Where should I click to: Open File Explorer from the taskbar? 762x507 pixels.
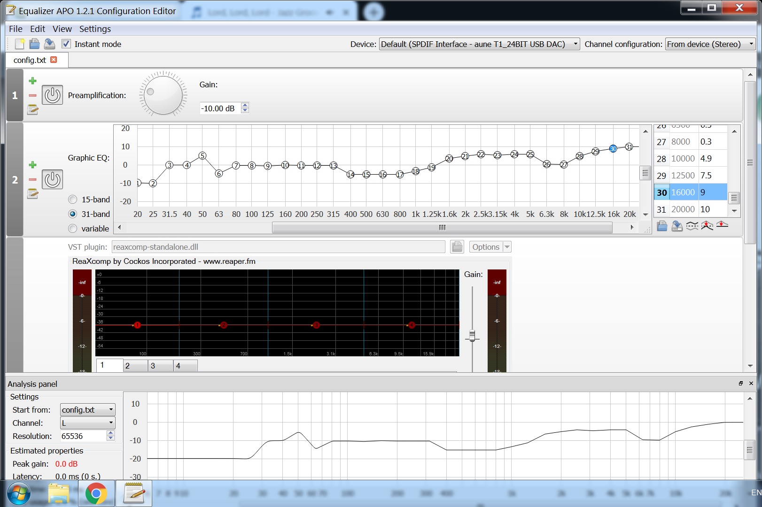pos(59,493)
